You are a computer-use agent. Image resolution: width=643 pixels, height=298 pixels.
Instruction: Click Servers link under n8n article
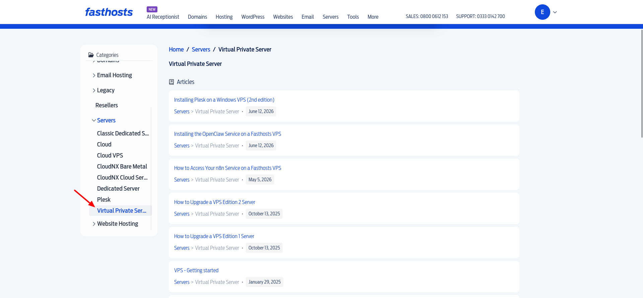(182, 180)
